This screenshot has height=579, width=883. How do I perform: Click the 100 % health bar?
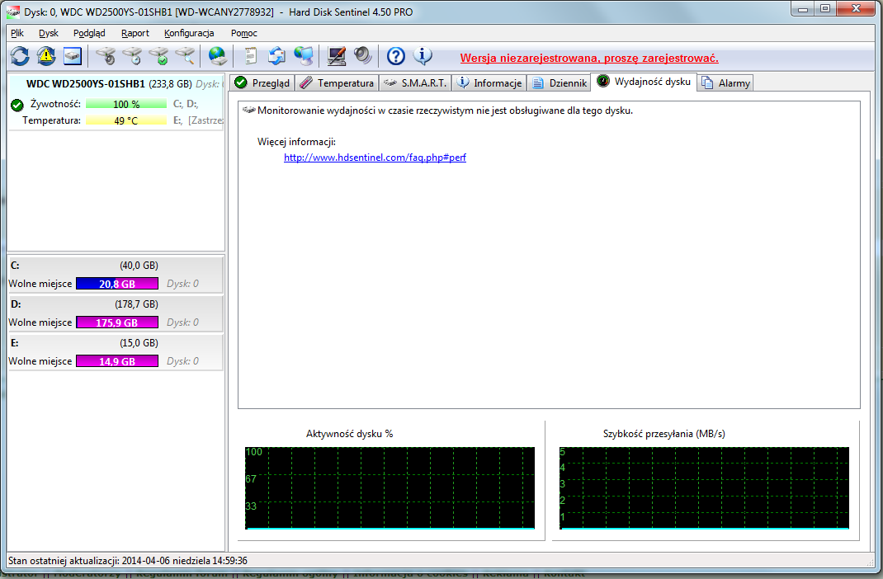126,104
